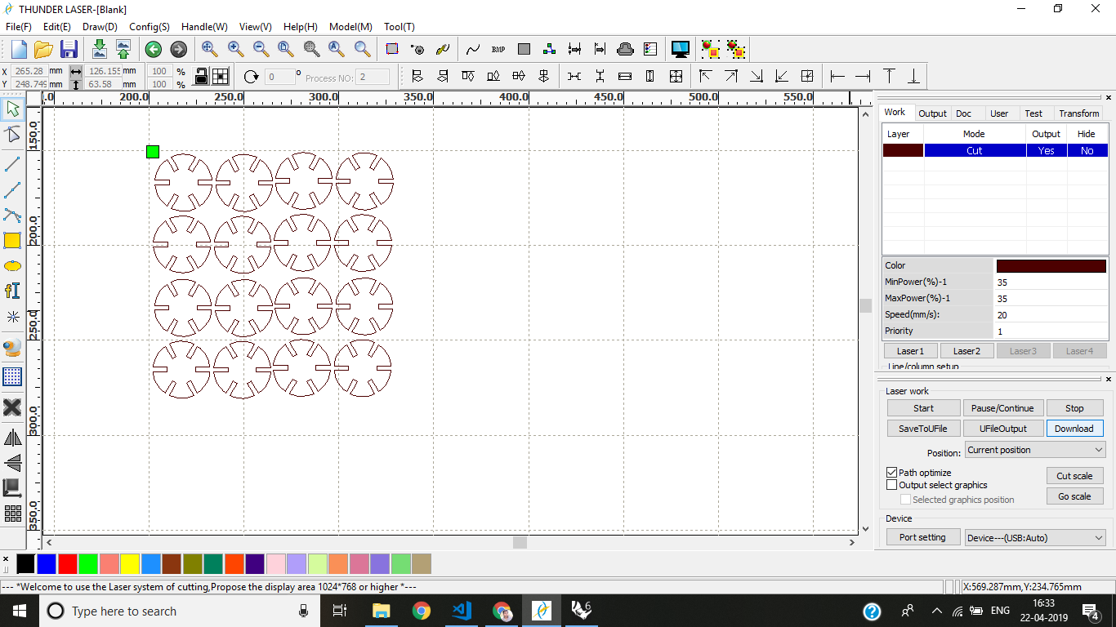The height and width of the screenshot is (627, 1116).
Task: Open the monitor display toolbar icon
Action: (680, 49)
